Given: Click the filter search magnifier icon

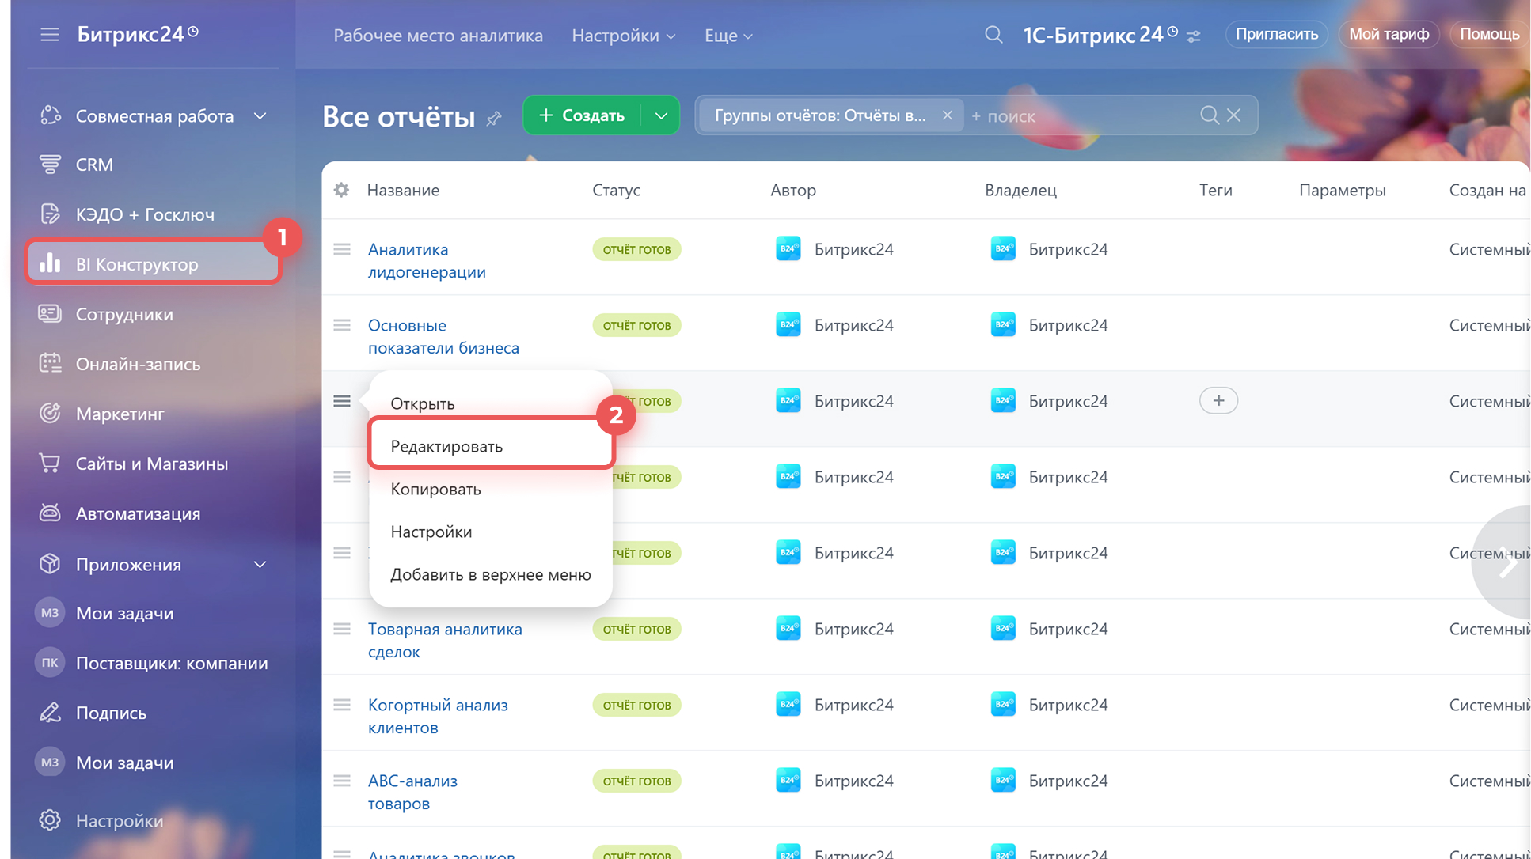Looking at the screenshot, I should click(1209, 115).
